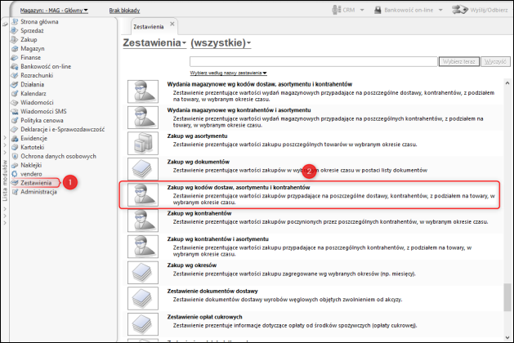The width and height of the screenshot is (514, 343).
Task: Select Sprzedaż in the module list
Action: [32, 30]
